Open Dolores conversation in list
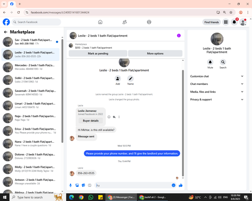Image resolution: width=252 pixels, height=201 pixels. click(x=30, y=156)
